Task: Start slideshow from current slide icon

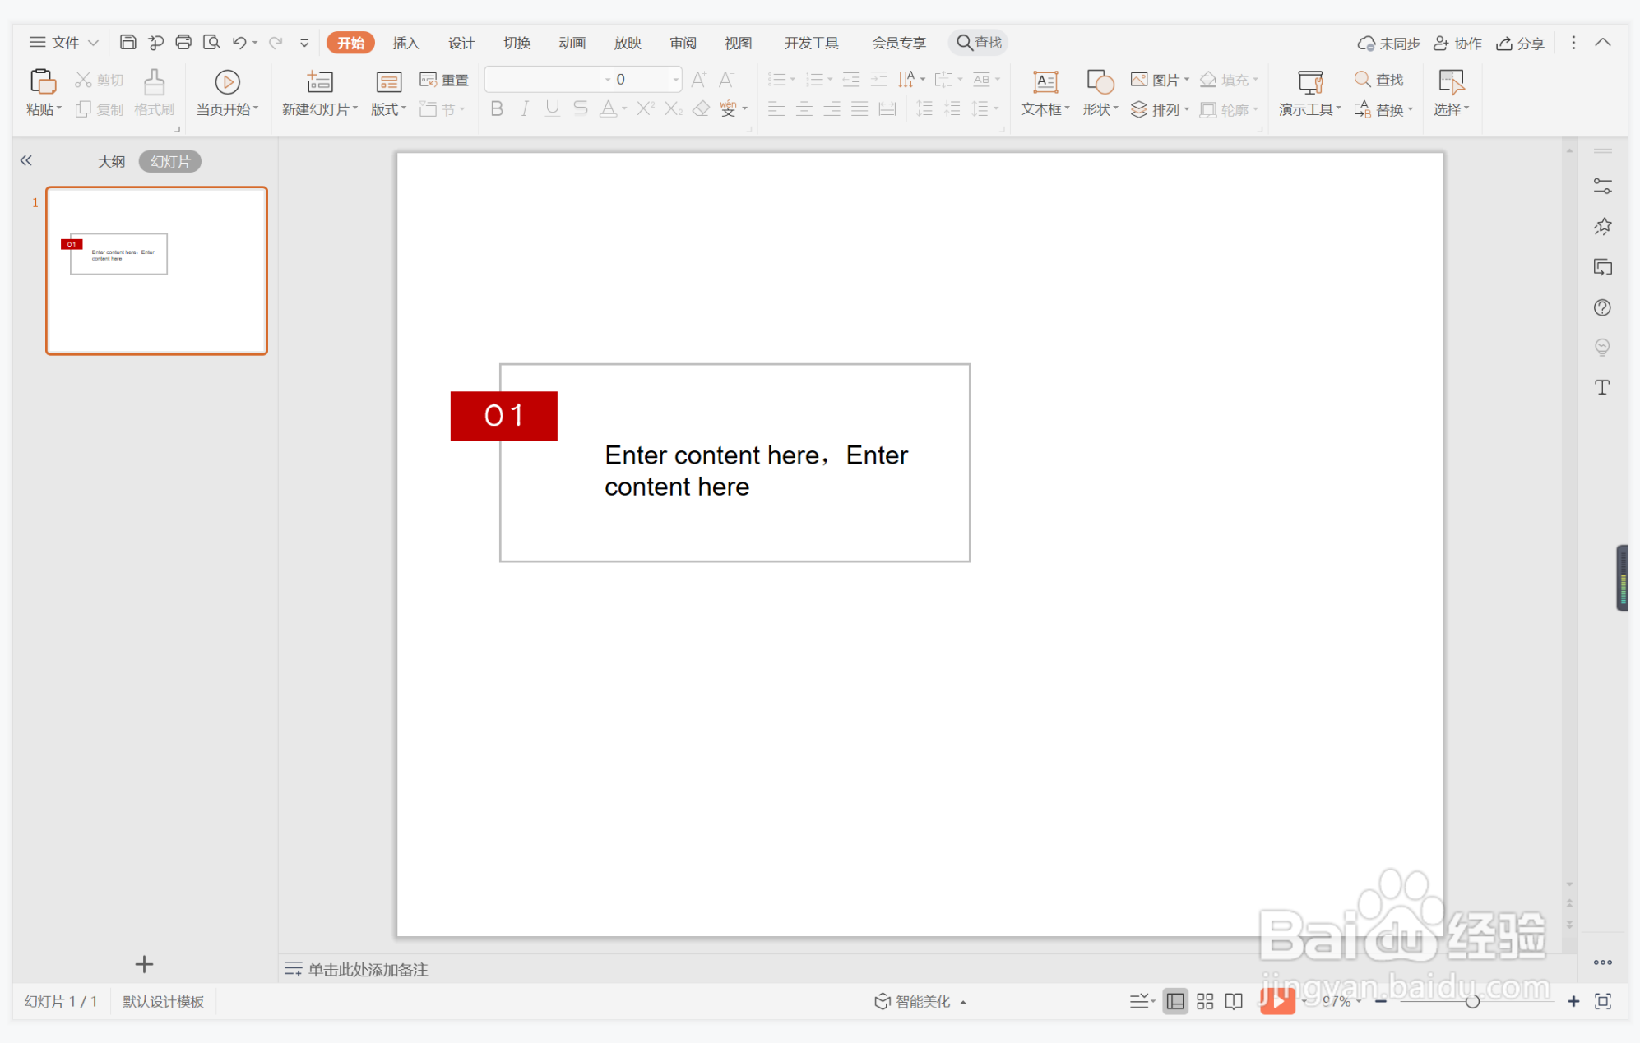Action: (x=227, y=82)
